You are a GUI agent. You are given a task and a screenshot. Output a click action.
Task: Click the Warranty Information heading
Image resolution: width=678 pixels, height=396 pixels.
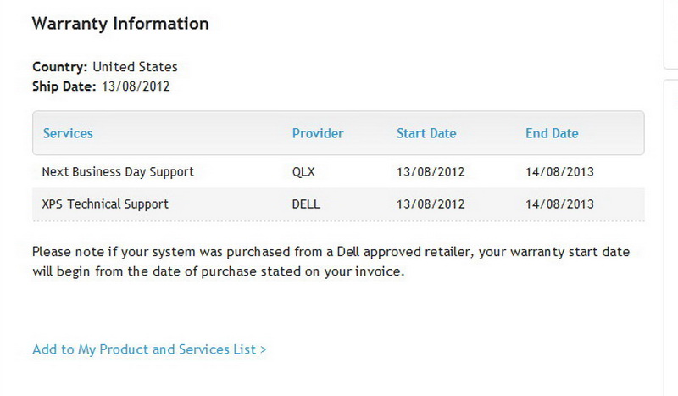pyautogui.click(x=120, y=24)
